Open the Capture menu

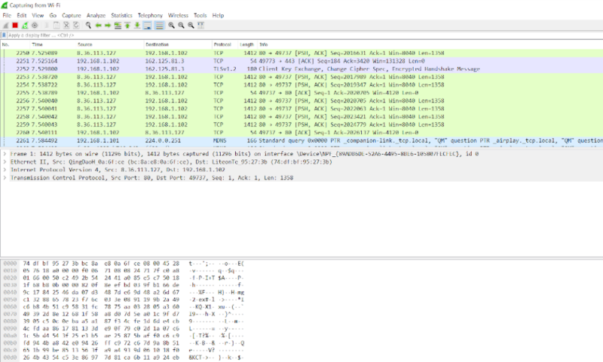(x=72, y=15)
